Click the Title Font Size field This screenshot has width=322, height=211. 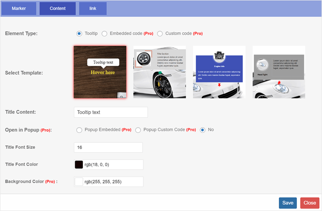108,147
